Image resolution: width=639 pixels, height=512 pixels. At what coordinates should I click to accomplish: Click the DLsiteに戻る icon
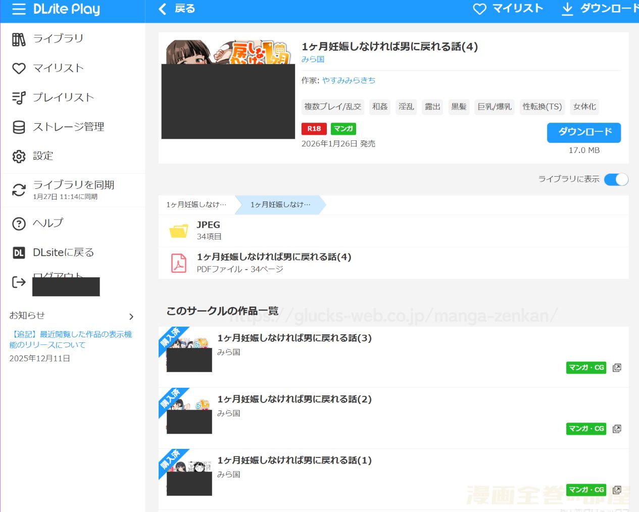(x=19, y=252)
